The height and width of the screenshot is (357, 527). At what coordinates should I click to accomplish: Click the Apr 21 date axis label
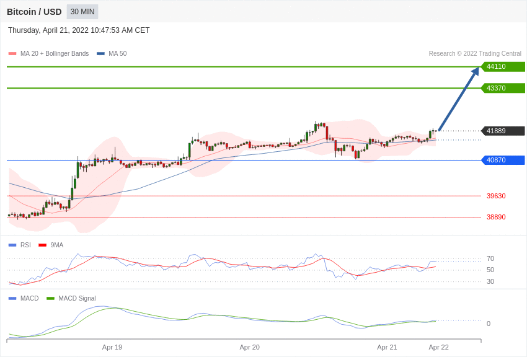[x=387, y=347]
